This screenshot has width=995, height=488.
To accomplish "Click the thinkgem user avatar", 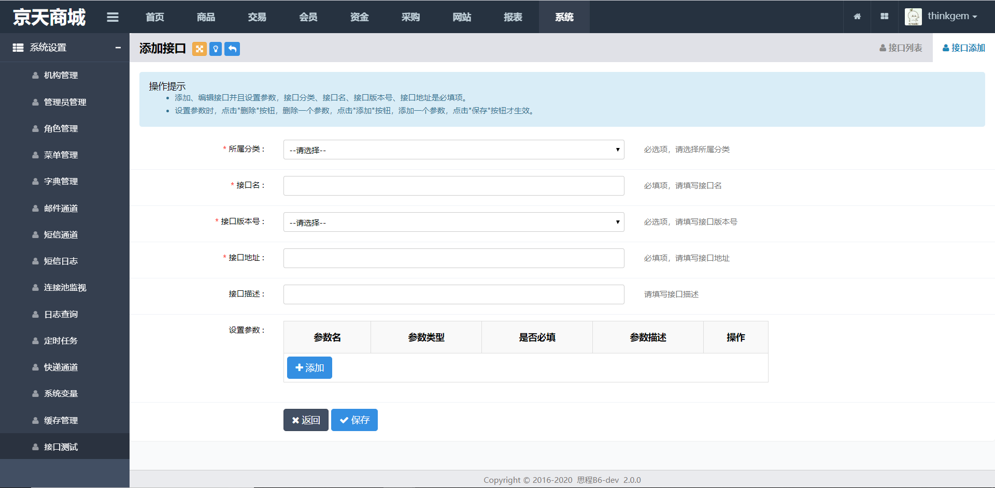I will [913, 17].
